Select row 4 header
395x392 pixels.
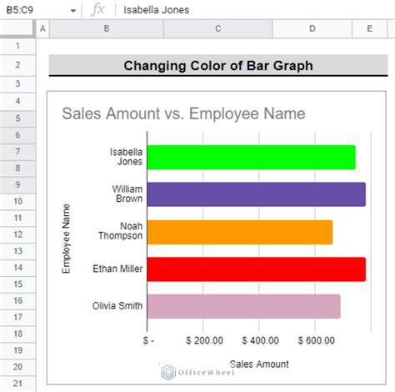[17, 101]
